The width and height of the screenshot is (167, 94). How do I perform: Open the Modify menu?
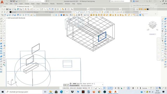pyautogui.click(x=52, y=4)
